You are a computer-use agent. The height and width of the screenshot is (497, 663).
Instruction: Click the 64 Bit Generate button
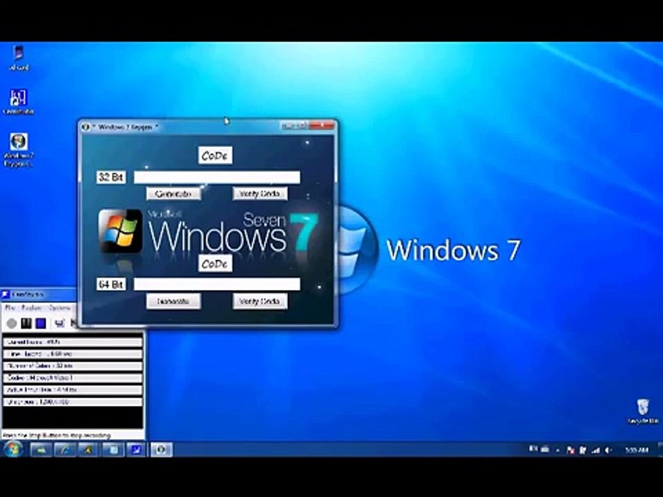pyautogui.click(x=173, y=302)
